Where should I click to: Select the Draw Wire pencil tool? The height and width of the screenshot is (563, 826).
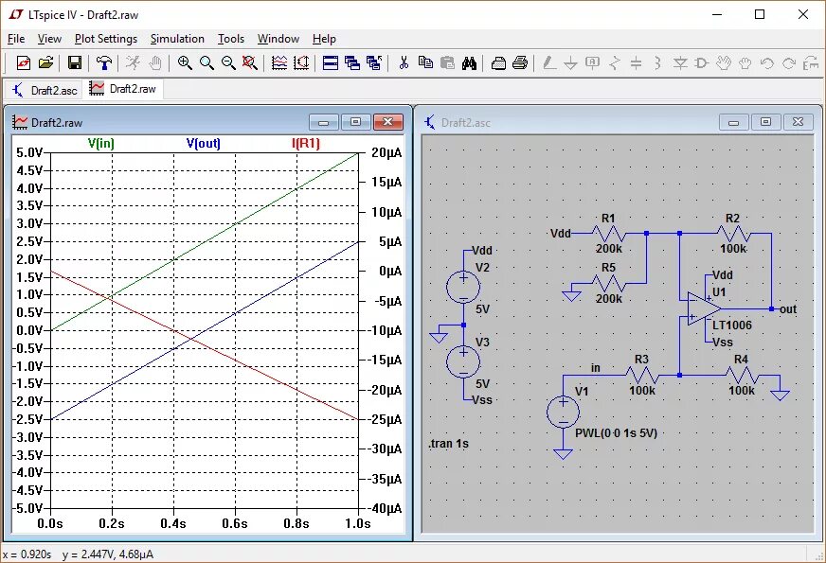(548, 63)
